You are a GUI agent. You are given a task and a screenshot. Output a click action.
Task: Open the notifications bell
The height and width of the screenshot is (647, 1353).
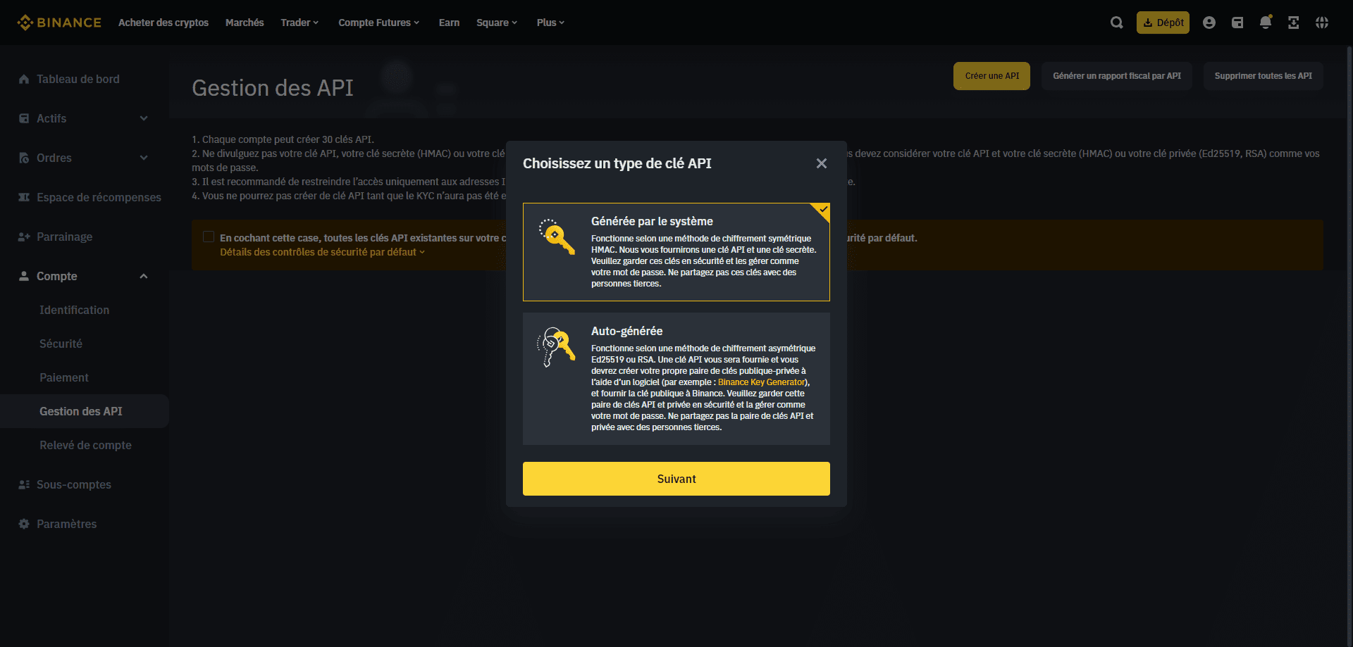pyautogui.click(x=1266, y=23)
